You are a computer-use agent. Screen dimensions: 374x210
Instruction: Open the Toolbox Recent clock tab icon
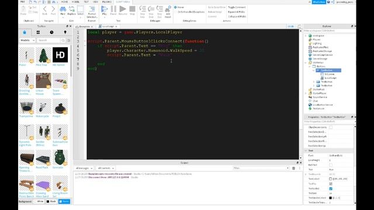[x=51, y=33]
